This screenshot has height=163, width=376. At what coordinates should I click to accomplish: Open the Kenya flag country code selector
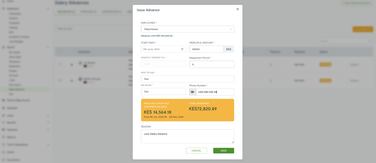click(x=193, y=92)
